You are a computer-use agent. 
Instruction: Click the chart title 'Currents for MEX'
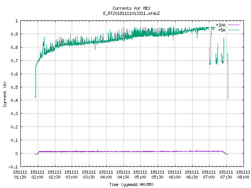click(131, 8)
